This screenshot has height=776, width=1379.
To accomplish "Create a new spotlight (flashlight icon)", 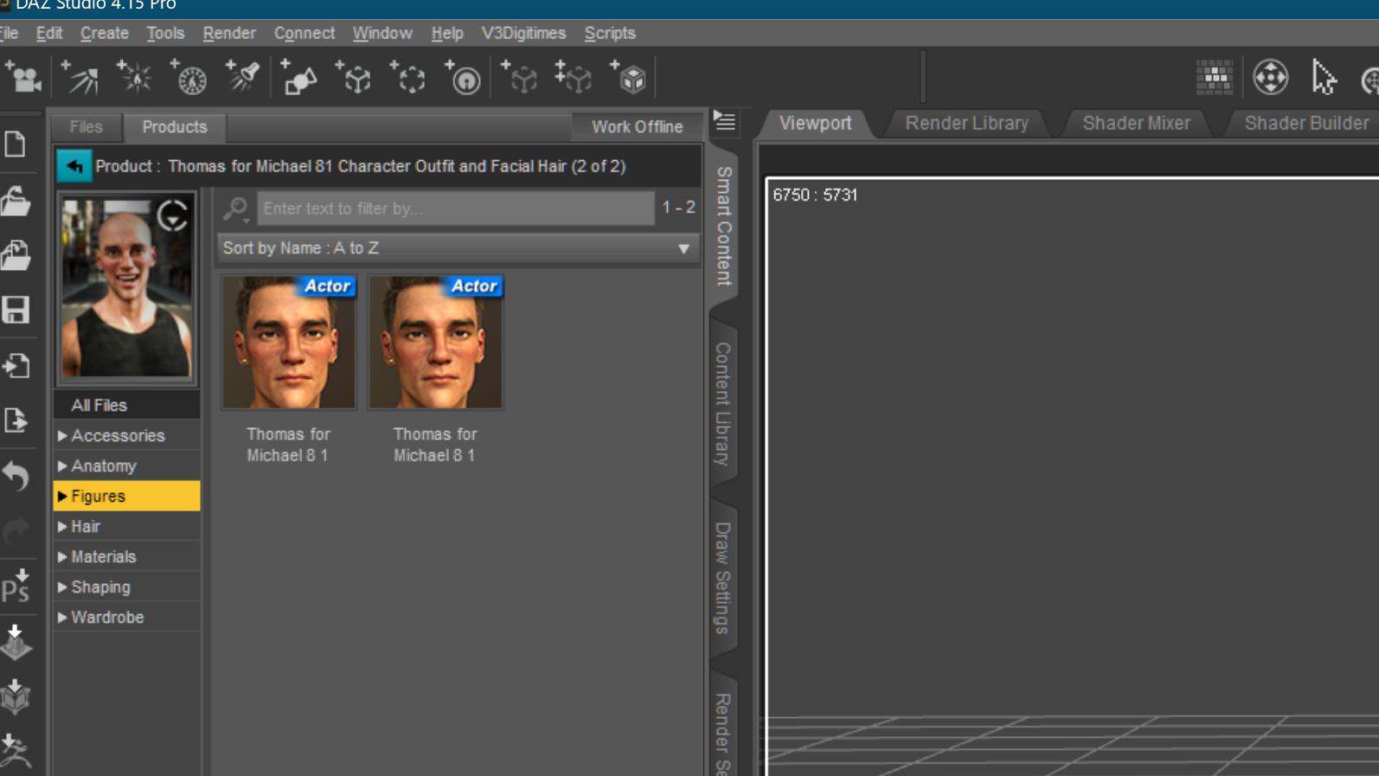I will (x=244, y=78).
